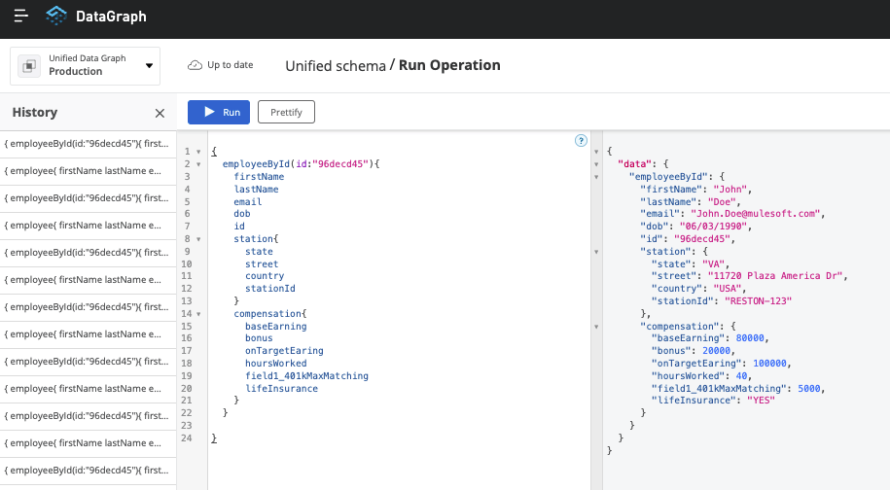
Task: Select the twelfth history entry employee{ firstName
Action: coord(88,443)
